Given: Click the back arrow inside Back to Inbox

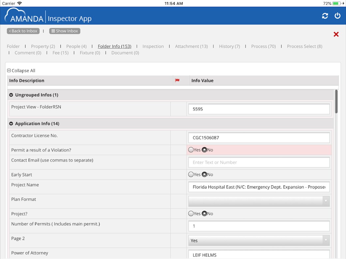Looking at the screenshot, I should pyautogui.click(x=10, y=31).
